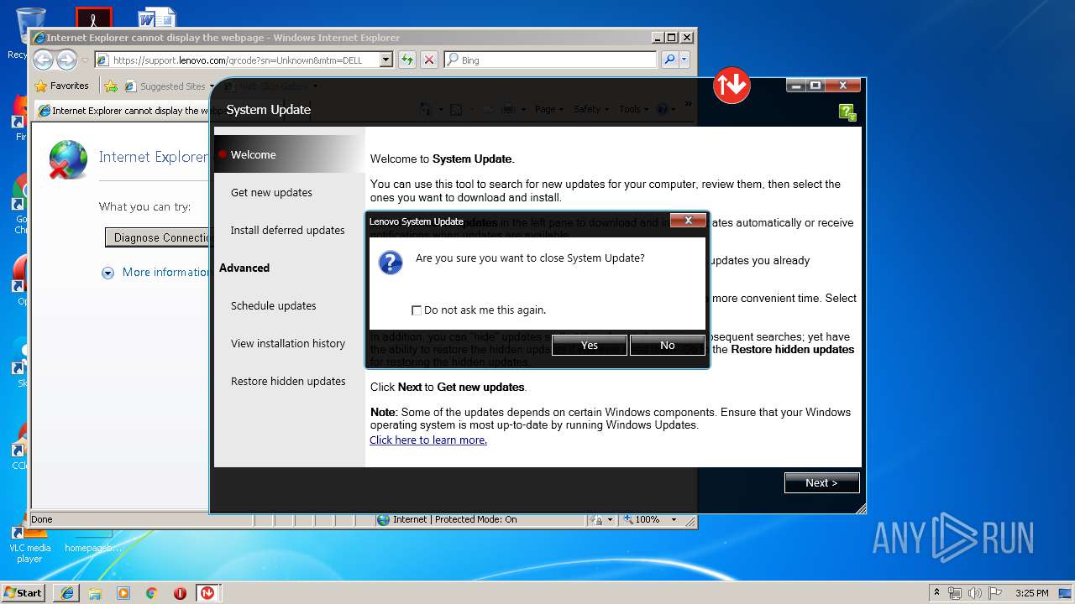Click the IE Stop loading icon
Screen dimensions: 1075x604
click(429, 60)
